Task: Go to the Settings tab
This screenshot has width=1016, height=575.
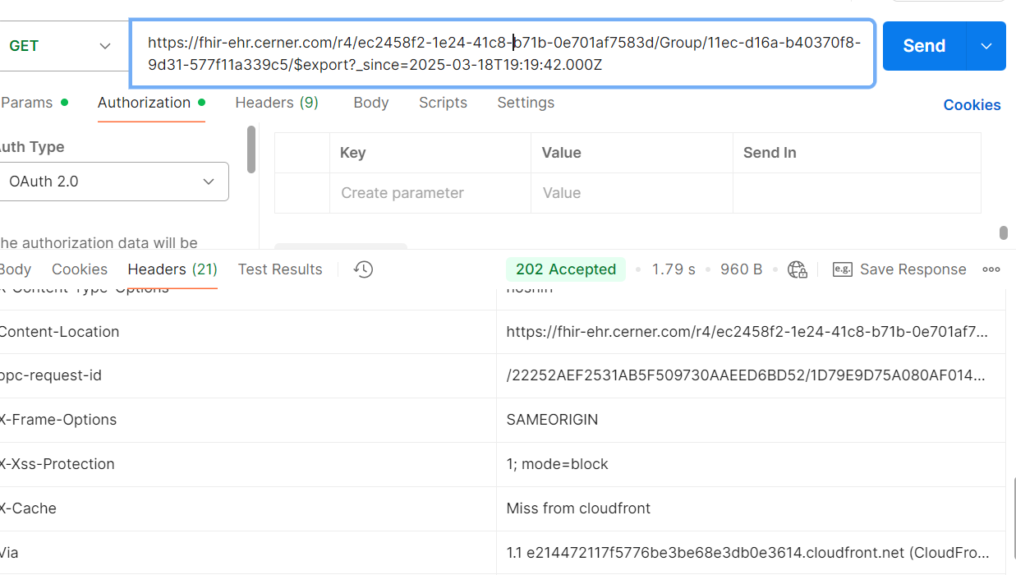Action: (526, 103)
